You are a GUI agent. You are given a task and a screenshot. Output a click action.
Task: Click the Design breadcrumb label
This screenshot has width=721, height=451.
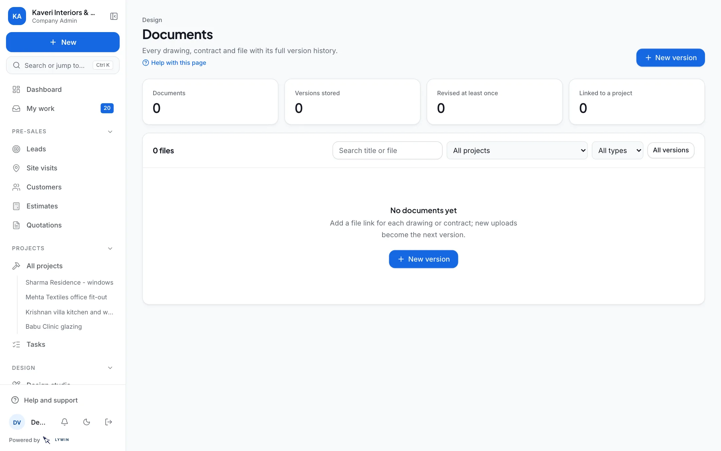[x=152, y=20]
